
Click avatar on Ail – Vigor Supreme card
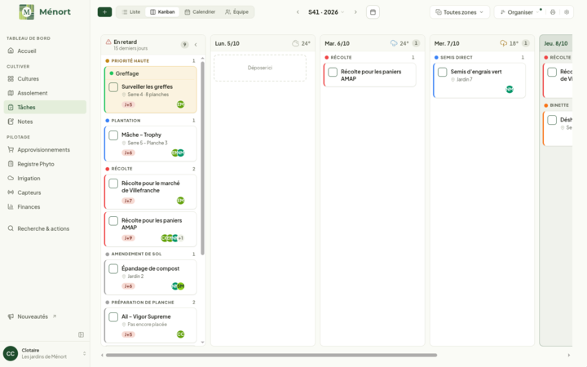(180, 334)
